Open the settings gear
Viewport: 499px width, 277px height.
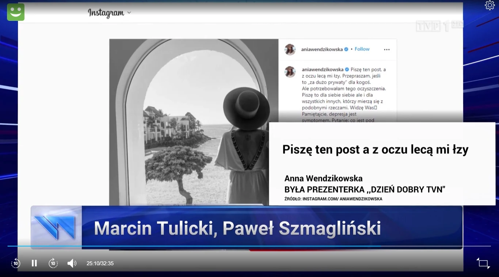[490, 5]
